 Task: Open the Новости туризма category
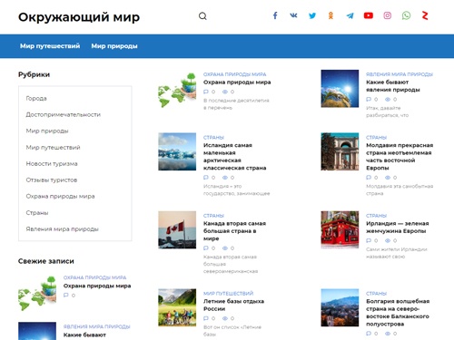(52, 163)
